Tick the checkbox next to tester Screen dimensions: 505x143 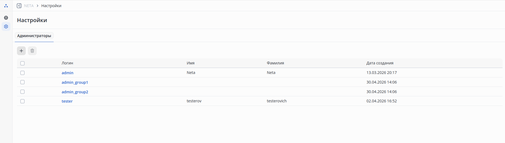point(22,101)
